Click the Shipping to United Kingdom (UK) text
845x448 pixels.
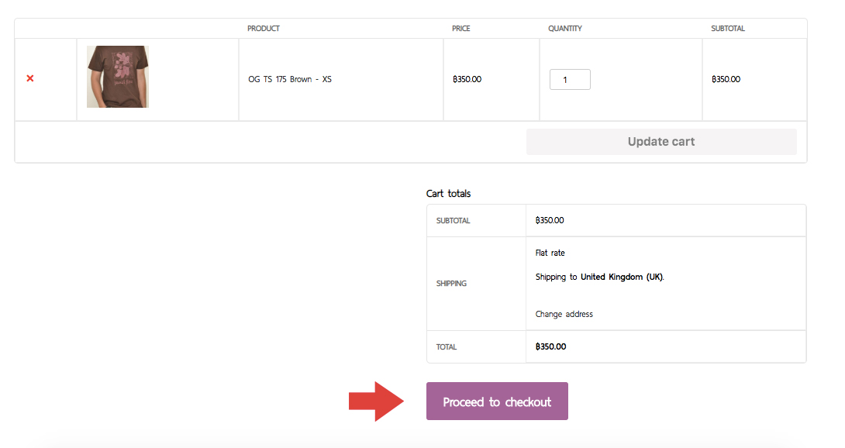click(600, 277)
